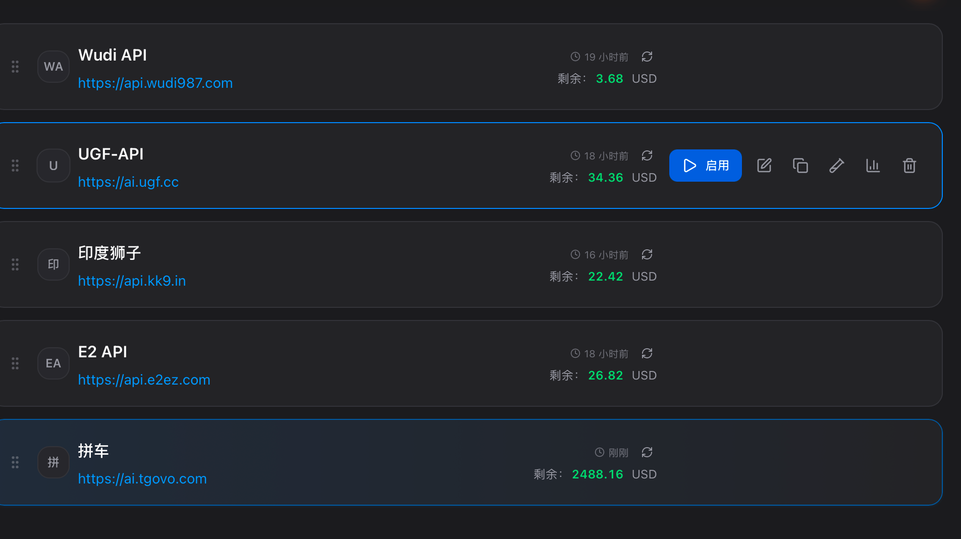Open the https://ai.tgovo.com link
The image size is (961, 539).
142,478
